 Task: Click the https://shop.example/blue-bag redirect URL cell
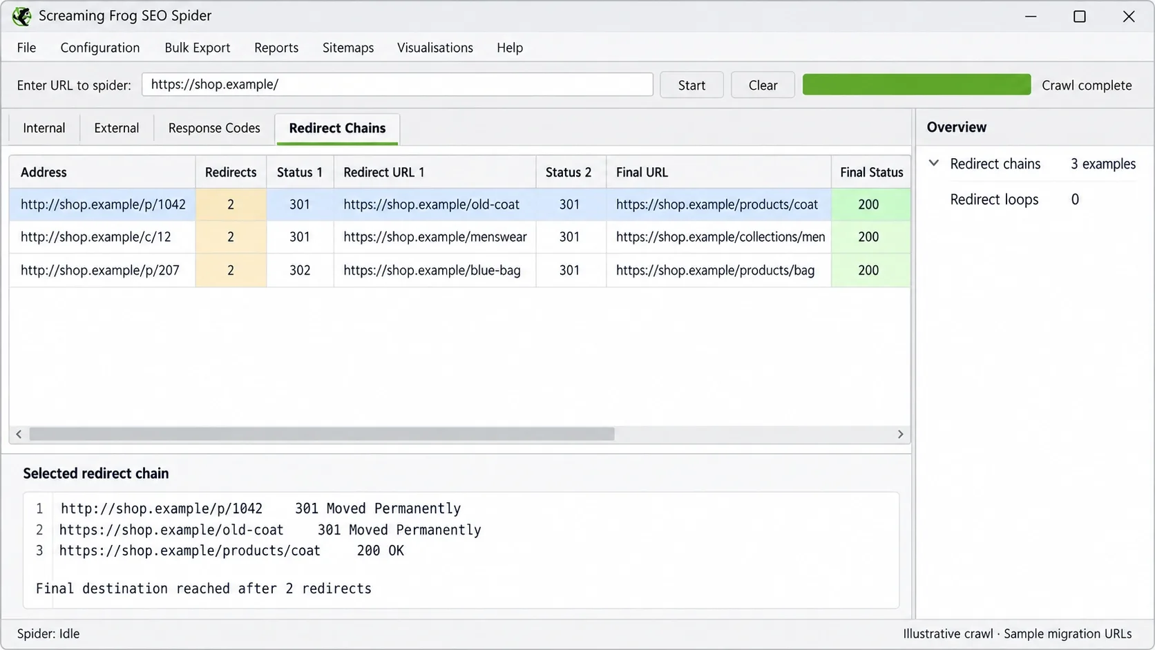(435, 270)
